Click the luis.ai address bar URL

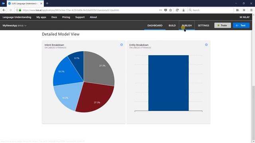[x=71, y=10]
